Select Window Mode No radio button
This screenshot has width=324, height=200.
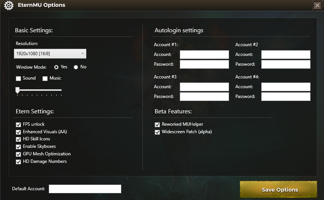(76, 67)
